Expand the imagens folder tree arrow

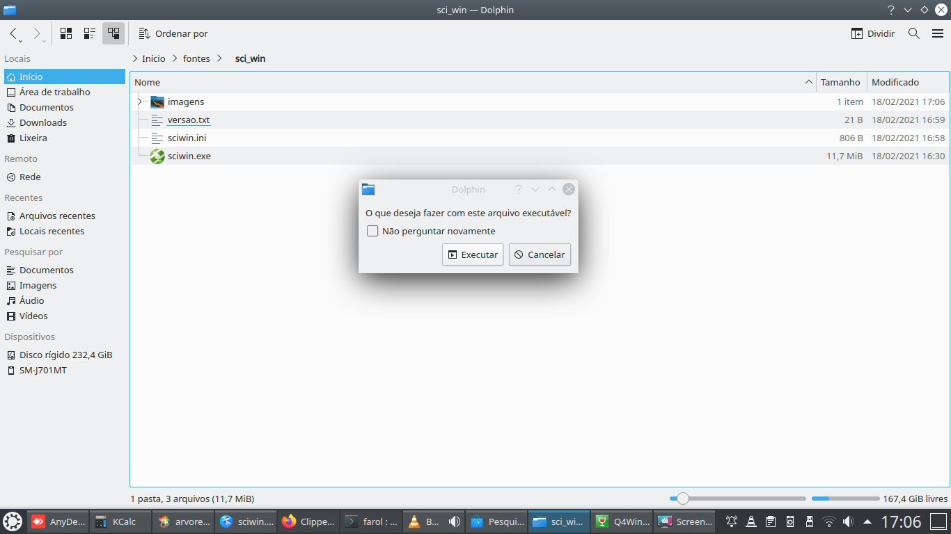139,102
